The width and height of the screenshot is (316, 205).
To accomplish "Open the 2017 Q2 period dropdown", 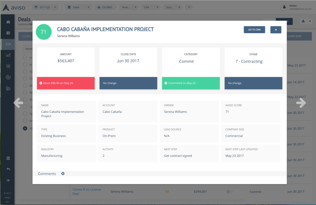I will pyautogui.click(x=45, y=7).
